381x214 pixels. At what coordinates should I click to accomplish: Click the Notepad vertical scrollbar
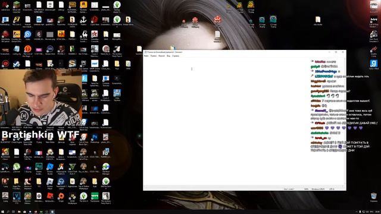tap(345, 121)
